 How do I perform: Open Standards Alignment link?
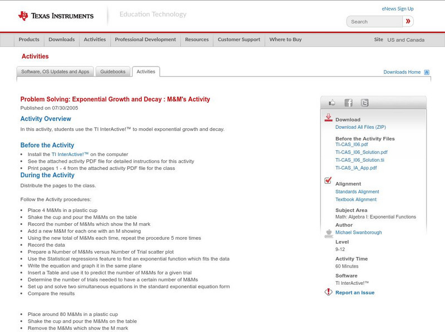pyautogui.click(x=357, y=192)
